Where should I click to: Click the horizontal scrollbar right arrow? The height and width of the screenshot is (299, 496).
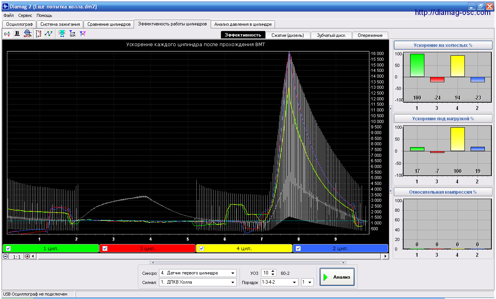click(x=386, y=256)
